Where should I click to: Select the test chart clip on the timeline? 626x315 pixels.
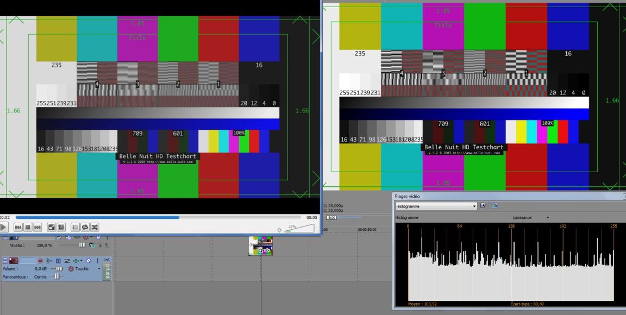pos(261,245)
